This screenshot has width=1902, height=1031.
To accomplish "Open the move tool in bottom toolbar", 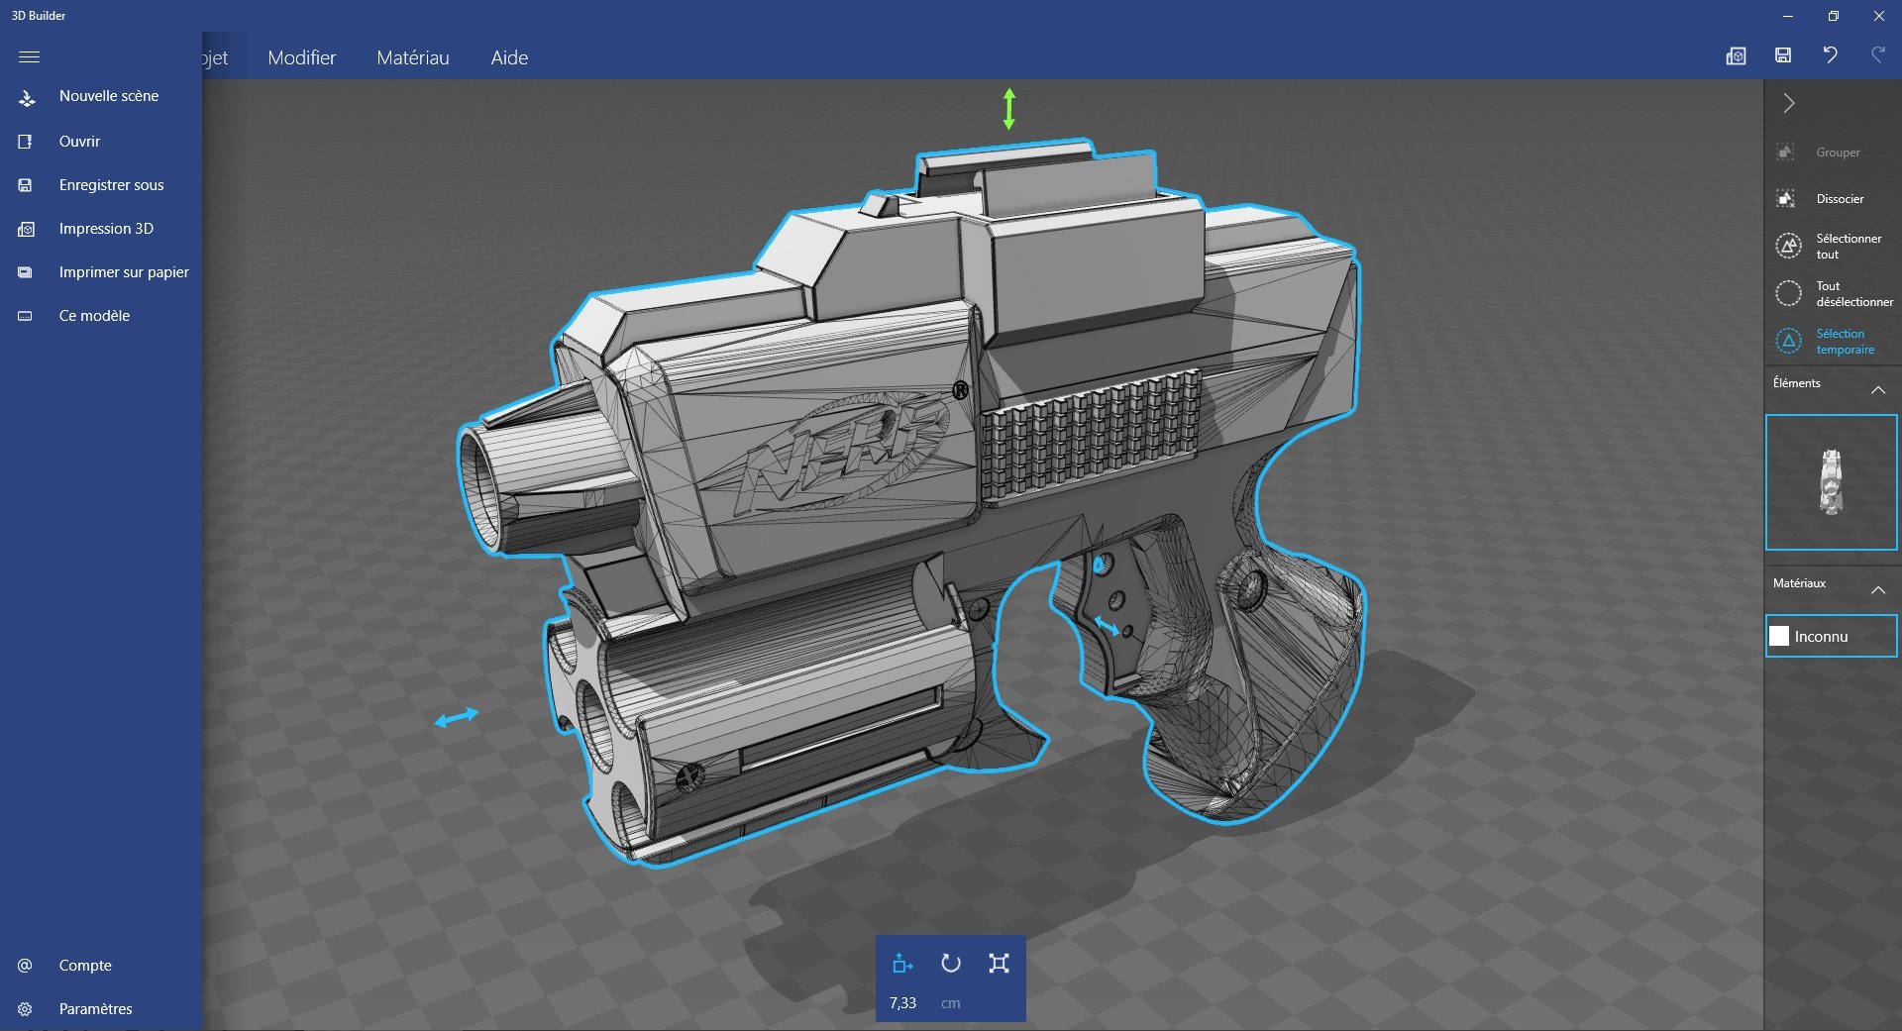I will 900,963.
